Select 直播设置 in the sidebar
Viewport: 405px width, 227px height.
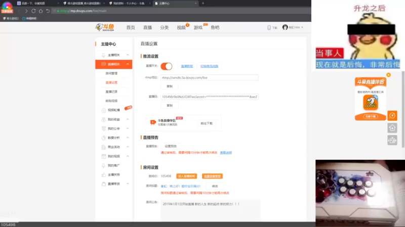(111, 83)
